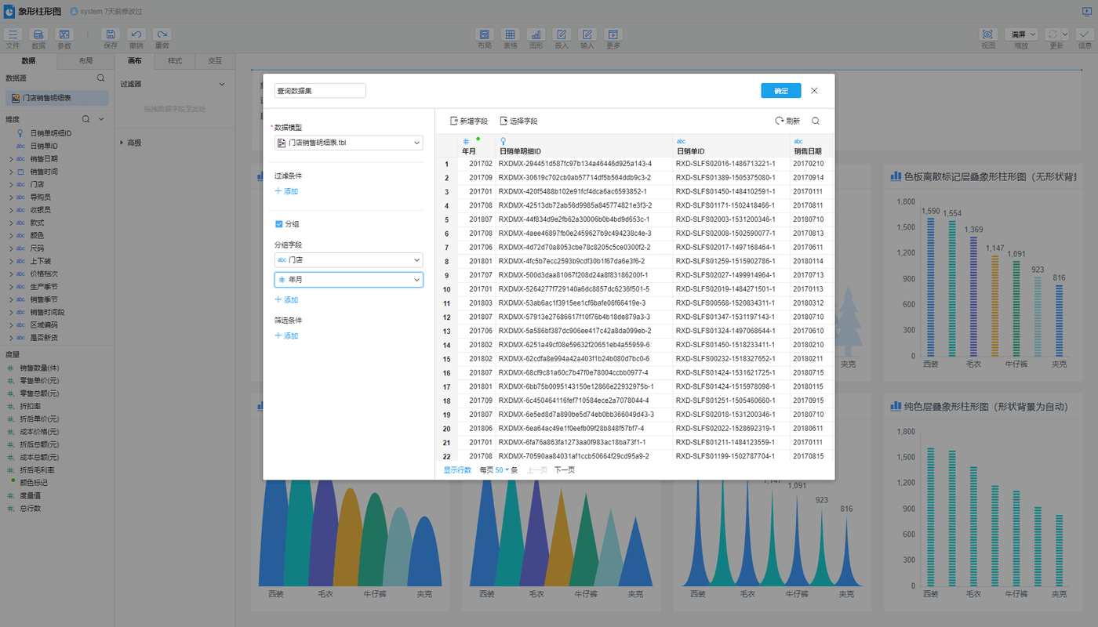Click 添加 under 过滤条件
The image size is (1098, 627).
[x=286, y=191]
